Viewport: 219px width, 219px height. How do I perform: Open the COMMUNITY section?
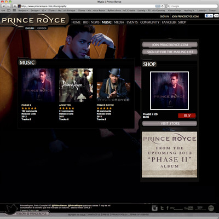150,22
